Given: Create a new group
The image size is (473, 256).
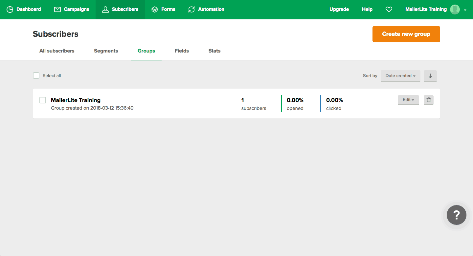Looking at the screenshot, I should coord(406,34).
